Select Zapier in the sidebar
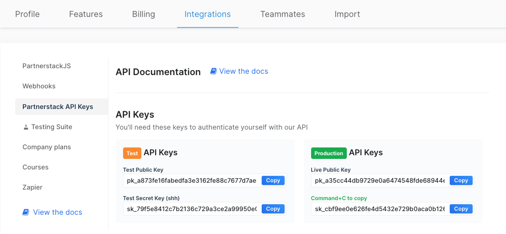506x234 pixels. point(32,187)
